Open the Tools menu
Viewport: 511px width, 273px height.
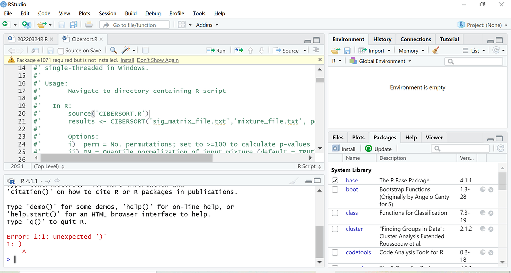pos(199,13)
